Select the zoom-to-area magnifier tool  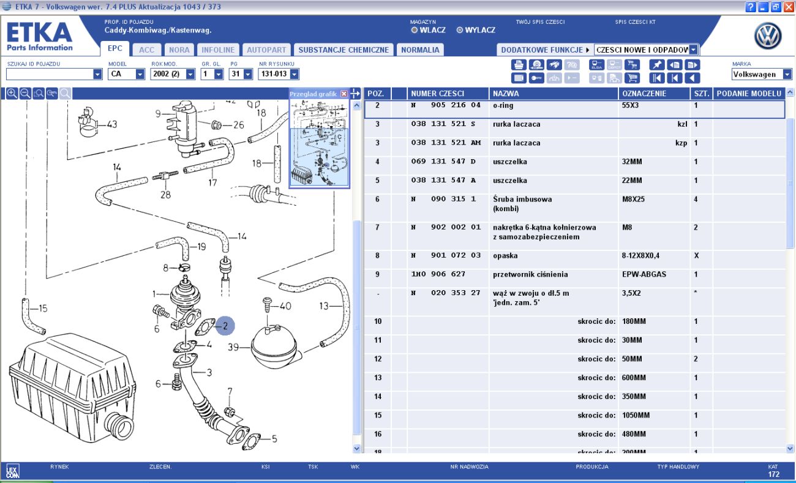pos(38,93)
